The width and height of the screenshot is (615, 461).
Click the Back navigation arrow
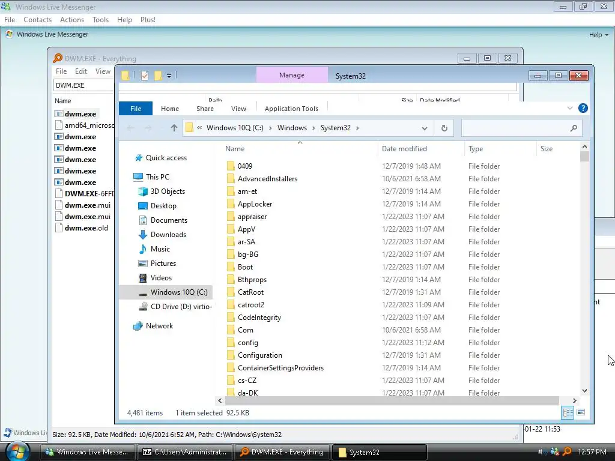tap(130, 128)
